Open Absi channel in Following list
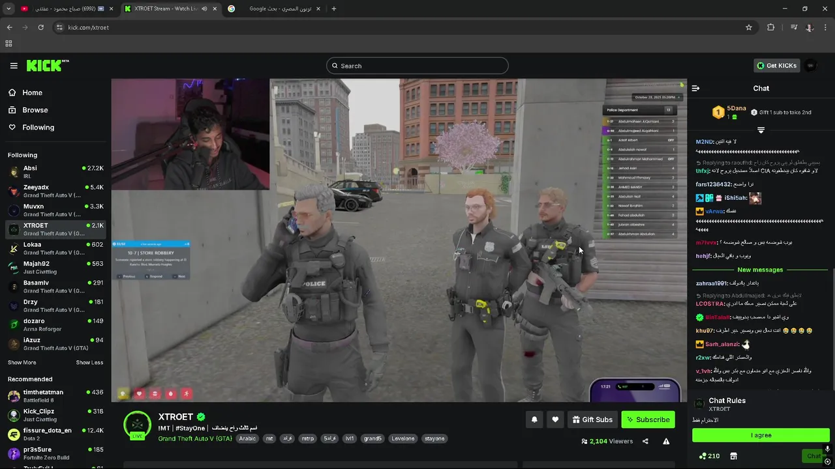This screenshot has width=835, height=469. coord(55,172)
